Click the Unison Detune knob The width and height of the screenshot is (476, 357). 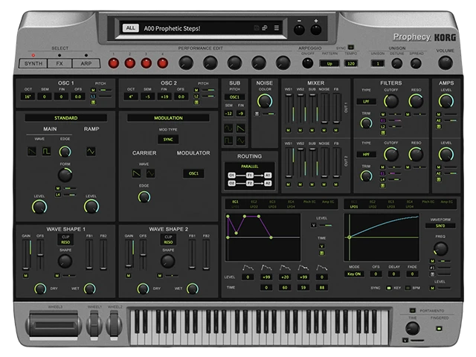[396, 63]
